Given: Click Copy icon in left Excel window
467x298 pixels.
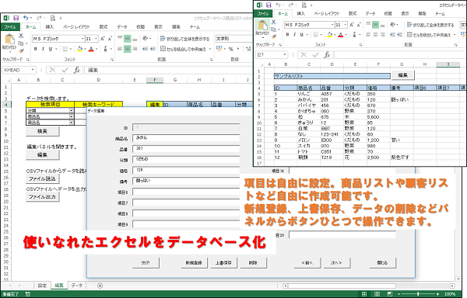Looking at the screenshot, I should pos(21,43).
